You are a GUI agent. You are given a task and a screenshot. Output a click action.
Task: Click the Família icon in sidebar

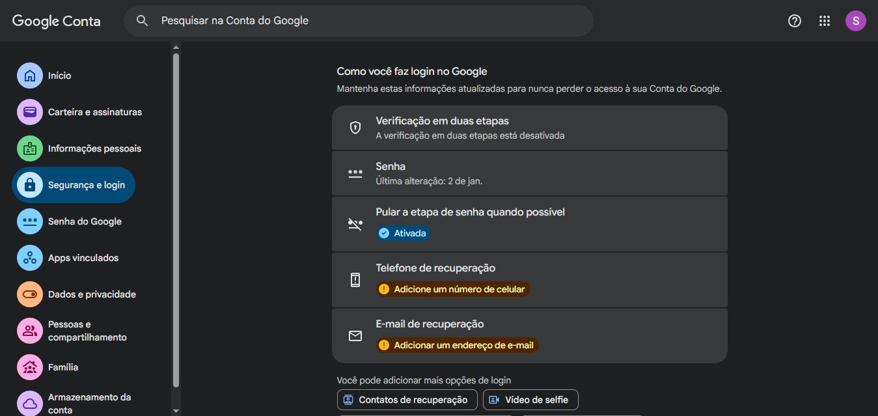29,367
